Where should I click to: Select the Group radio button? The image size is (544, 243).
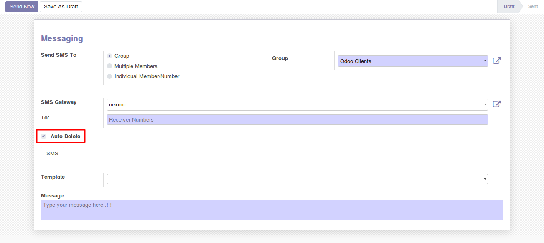(109, 56)
